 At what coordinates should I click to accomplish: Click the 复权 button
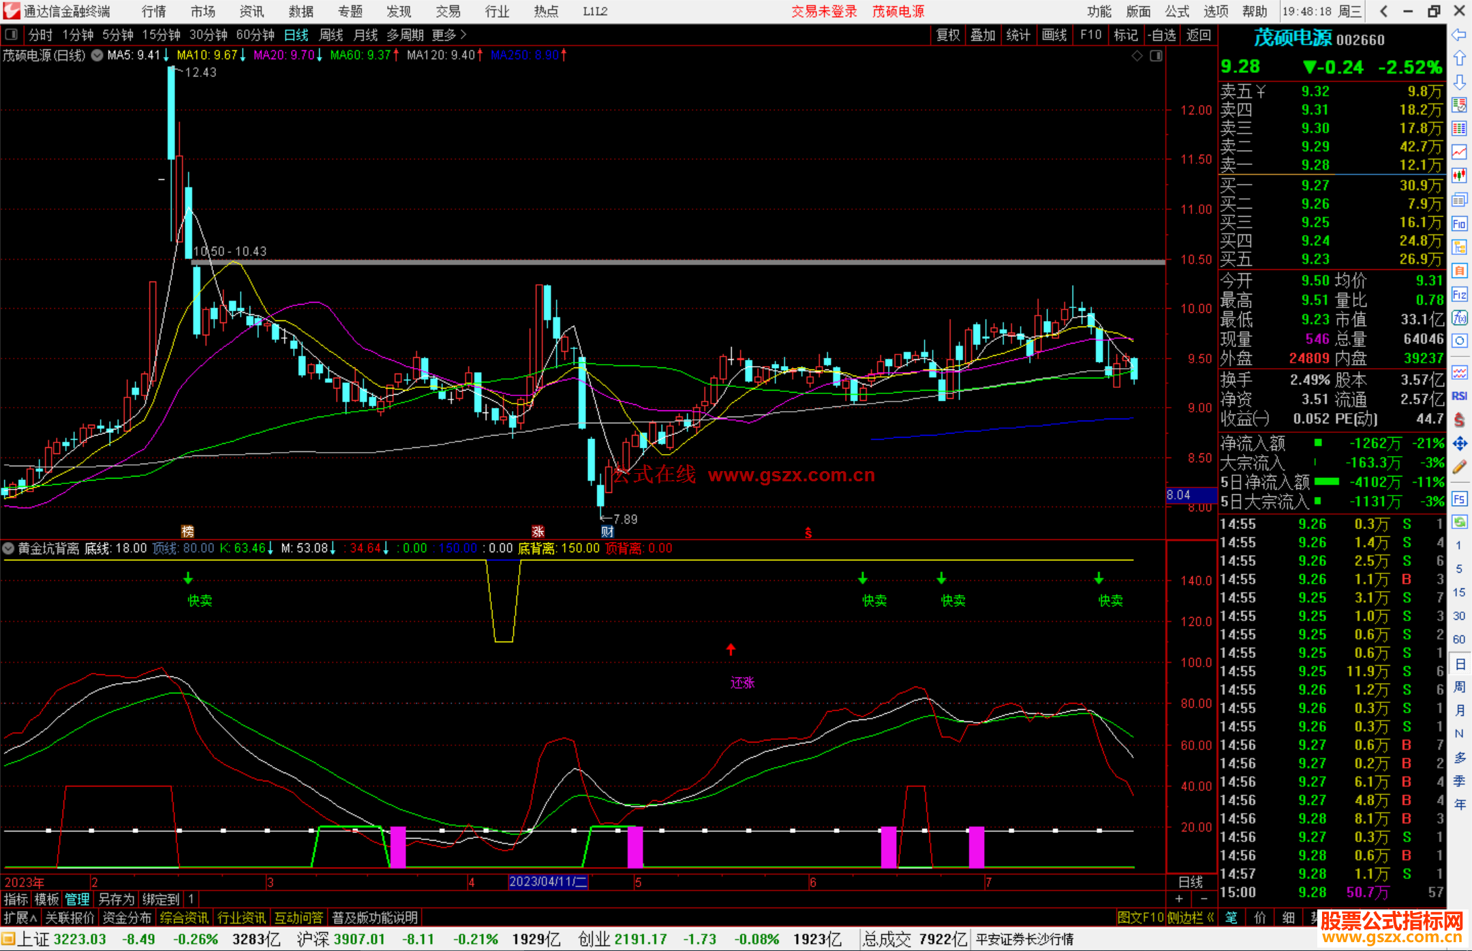coord(947,35)
